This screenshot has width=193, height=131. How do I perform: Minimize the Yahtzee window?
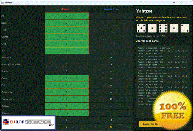tap(174, 2)
